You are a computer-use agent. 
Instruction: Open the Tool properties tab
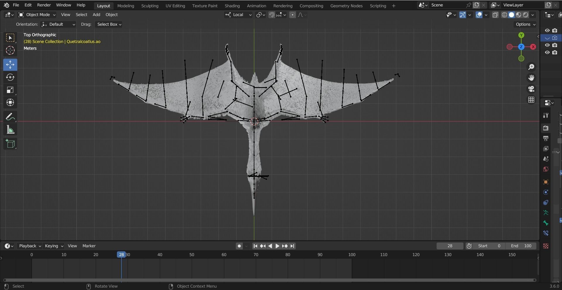(x=546, y=115)
